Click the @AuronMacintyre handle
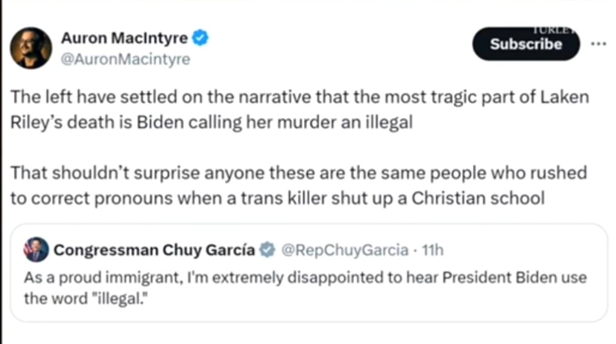616x344 pixels. pos(125,59)
